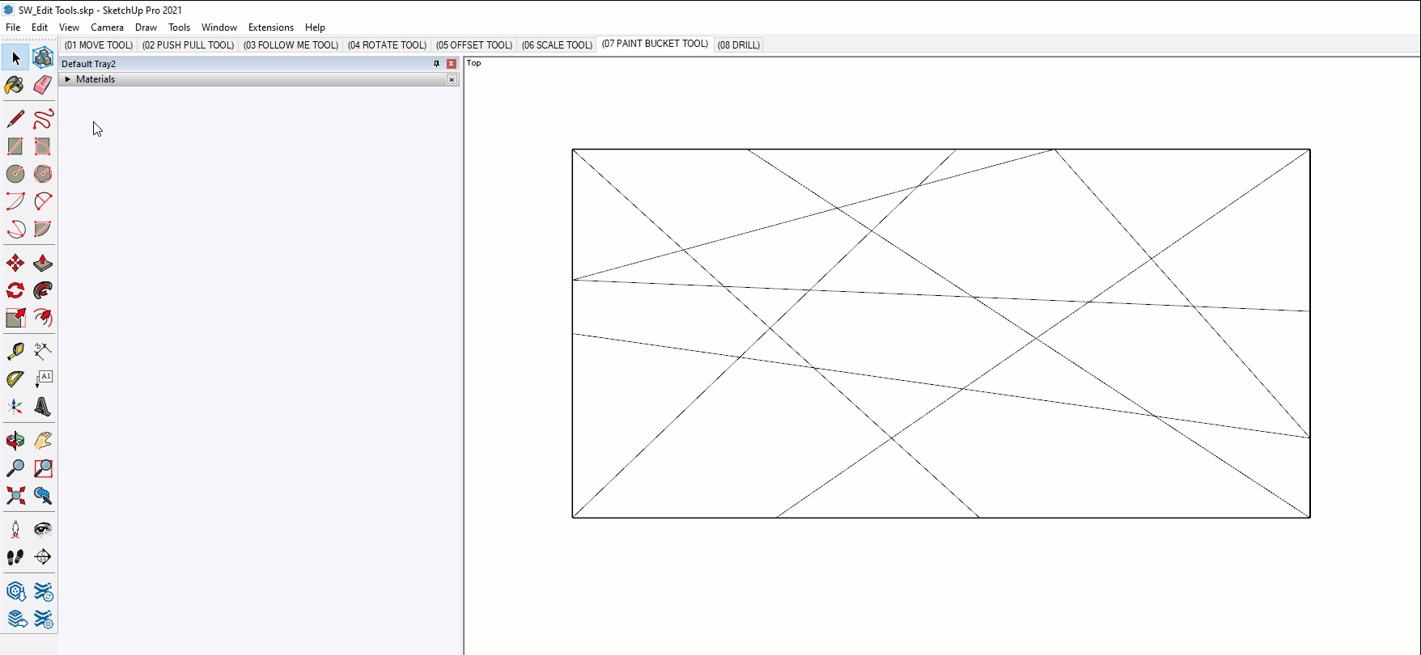Activate the Freehand drawing tool
This screenshot has width=1421, height=655.
point(43,119)
